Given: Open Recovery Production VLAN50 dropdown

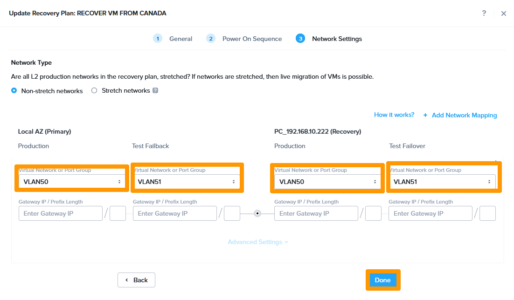Looking at the screenshot, I should point(328,182).
